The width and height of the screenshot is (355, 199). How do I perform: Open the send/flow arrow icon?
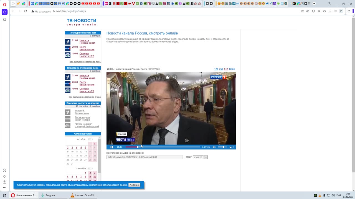click(319, 11)
